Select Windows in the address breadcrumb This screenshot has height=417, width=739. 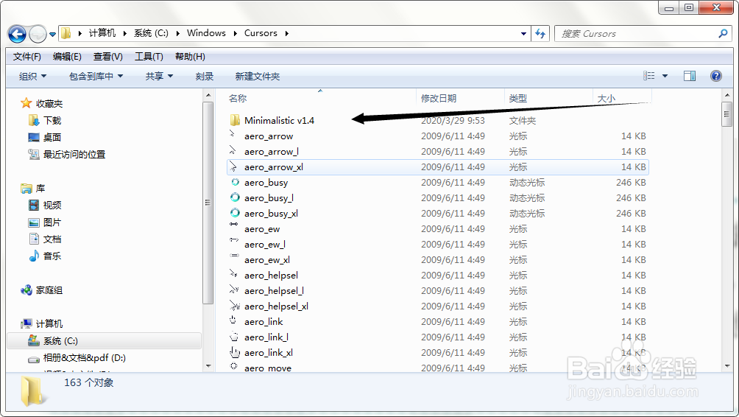pos(206,33)
